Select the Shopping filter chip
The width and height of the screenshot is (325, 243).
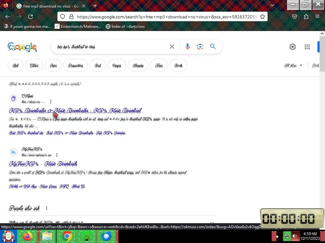tap(138, 65)
